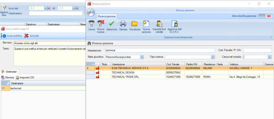274x119 pixels.
Task: Sort by Cod. Fiscale column header
Action: 175,64
